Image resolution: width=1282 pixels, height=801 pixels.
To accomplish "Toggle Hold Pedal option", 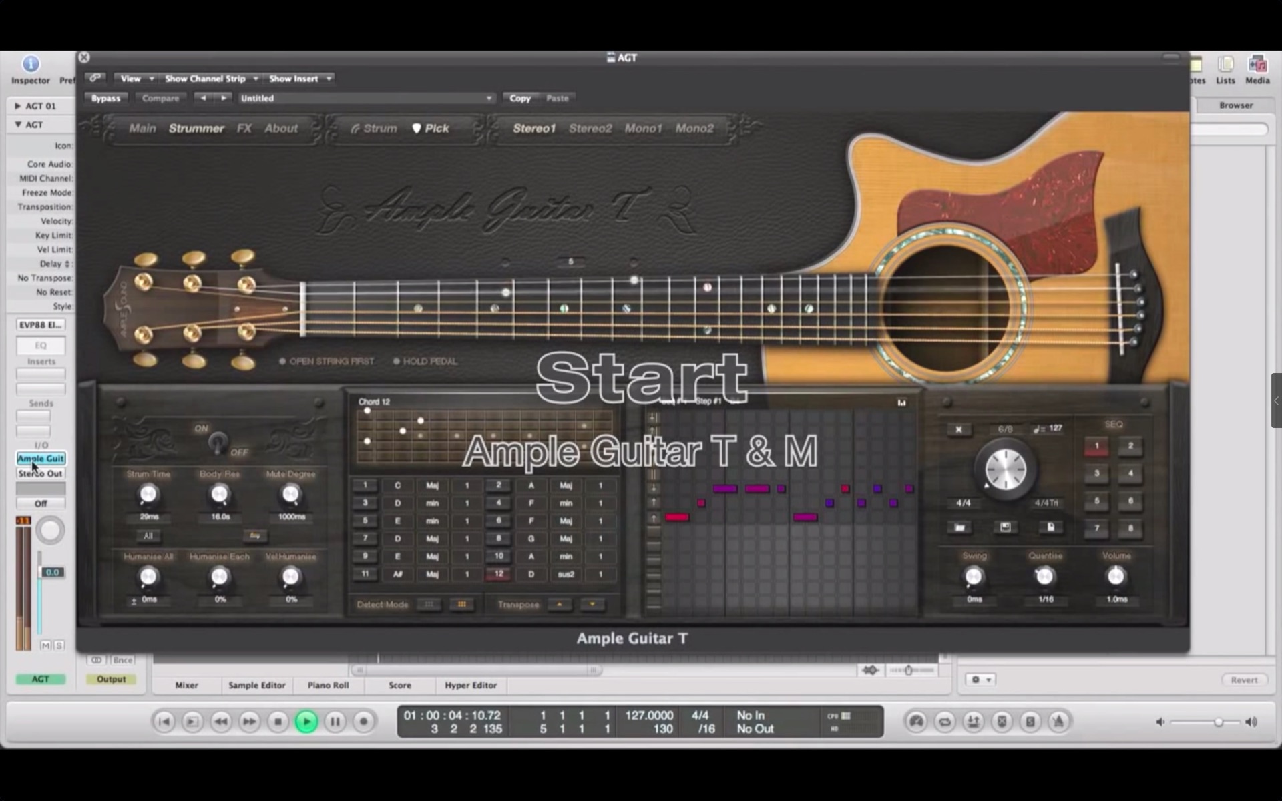I will (x=425, y=361).
